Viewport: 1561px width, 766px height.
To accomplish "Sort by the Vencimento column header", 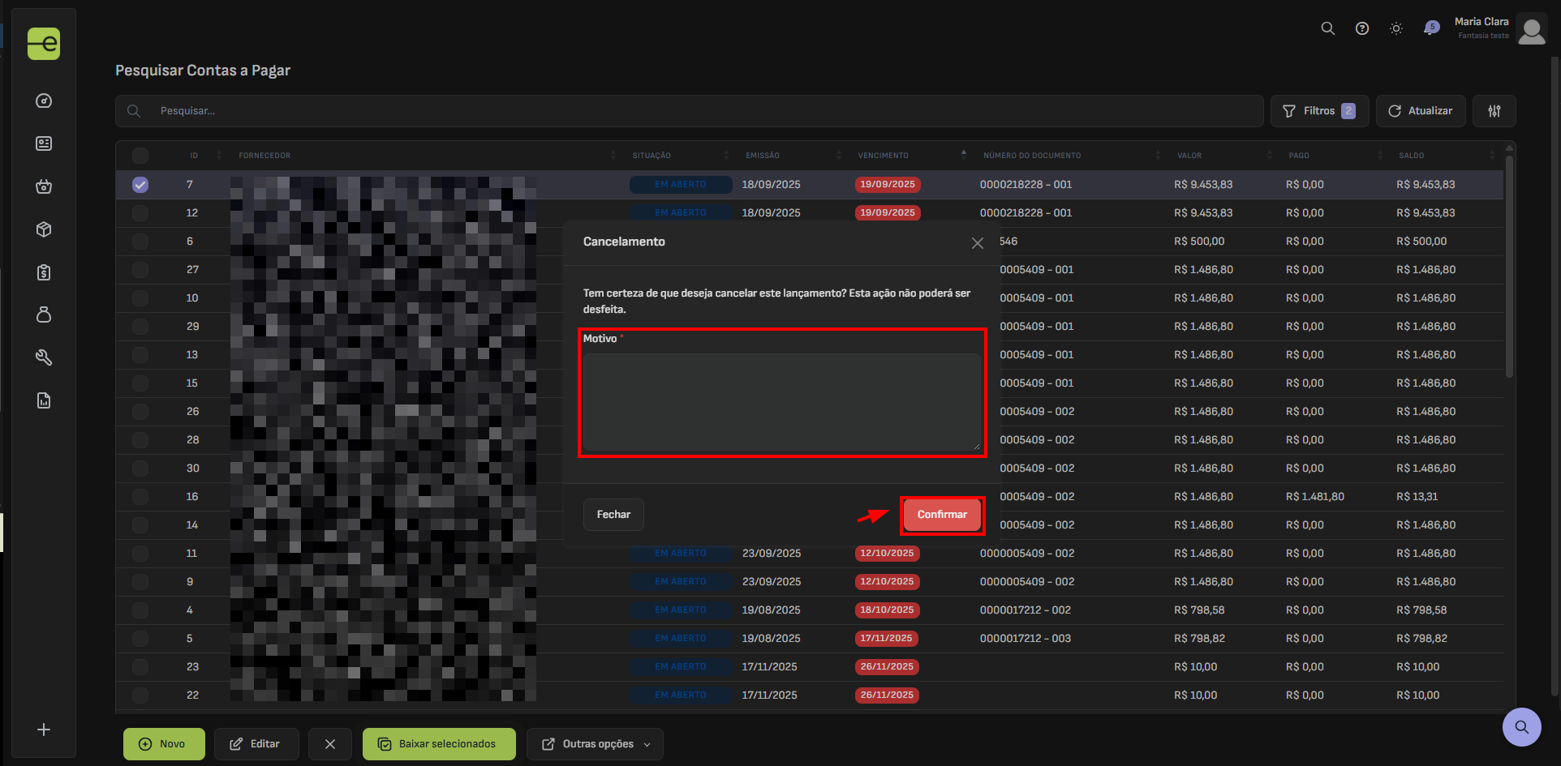I will pyautogui.click(x=884, y=156).
